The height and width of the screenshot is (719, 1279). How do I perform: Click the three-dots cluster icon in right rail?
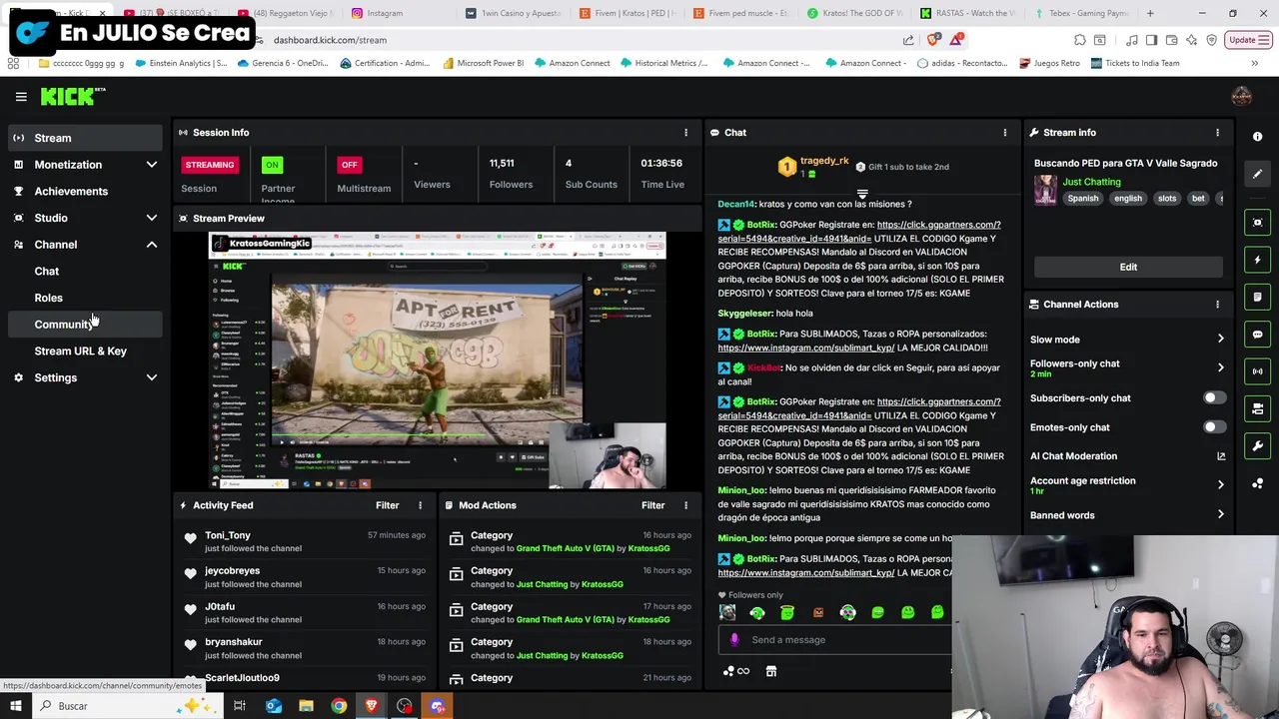point(1258,483)
